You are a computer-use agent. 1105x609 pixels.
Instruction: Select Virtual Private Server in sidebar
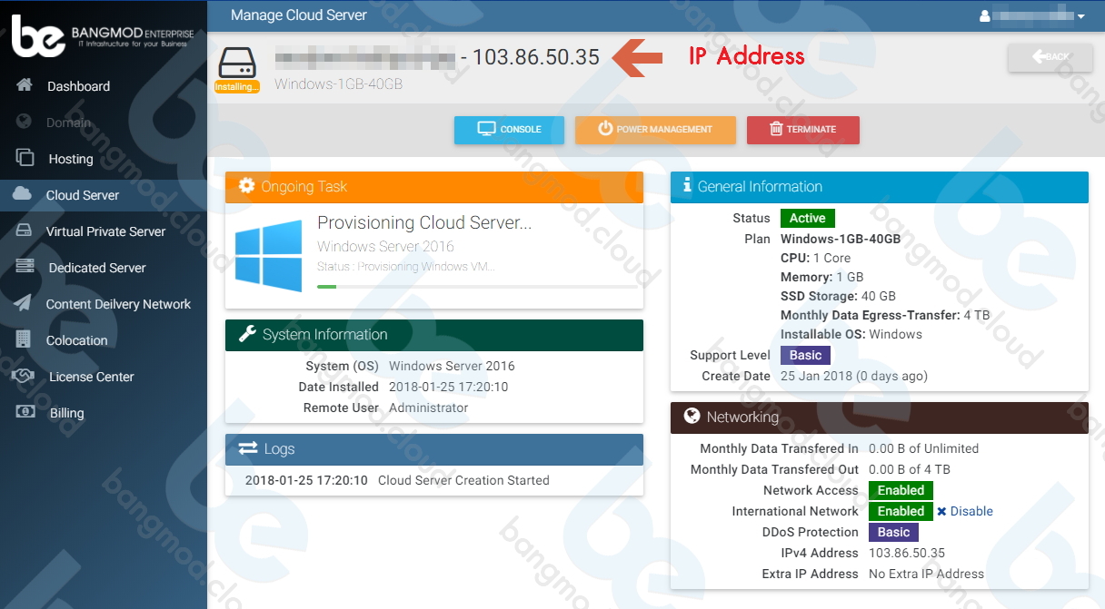105,231
